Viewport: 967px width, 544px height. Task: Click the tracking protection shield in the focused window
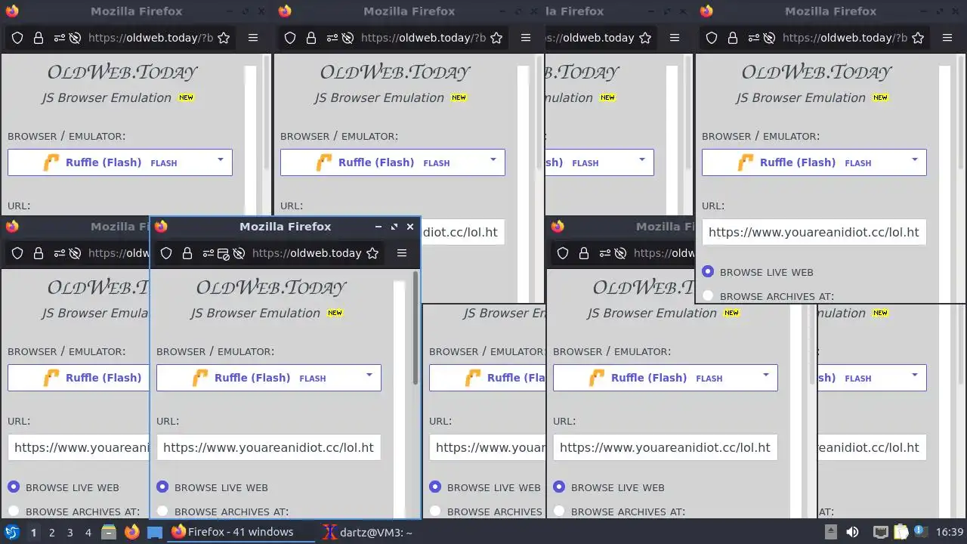tap(166, 253)
